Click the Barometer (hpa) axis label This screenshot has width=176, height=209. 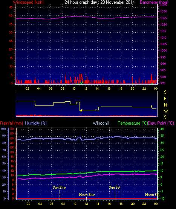154,2
